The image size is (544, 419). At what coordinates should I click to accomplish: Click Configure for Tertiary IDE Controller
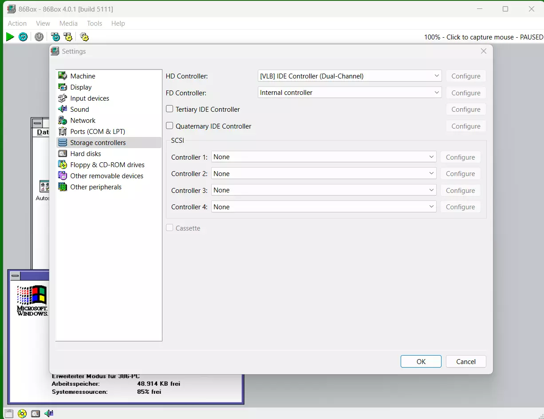(466, 109)
